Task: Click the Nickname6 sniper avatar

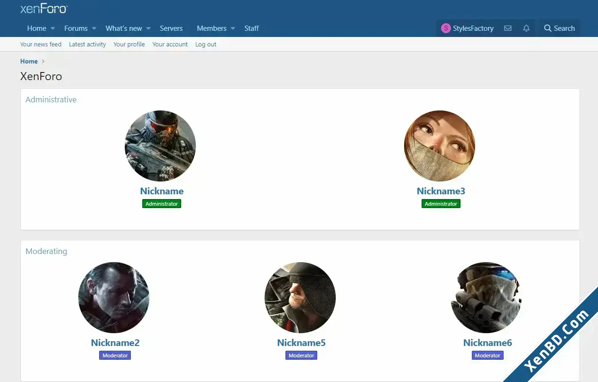Action: tap(486, 298)
